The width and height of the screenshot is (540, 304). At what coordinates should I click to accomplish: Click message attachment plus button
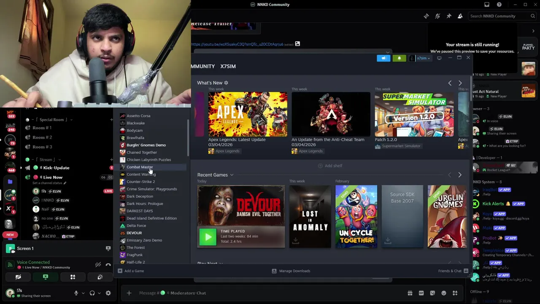point(129,293)
